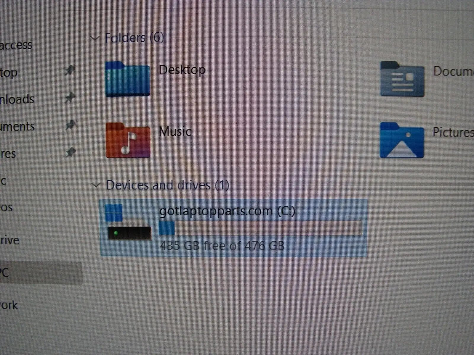Collapse the Devices and drives chevron
The height and width of the screenshot is (355, 474).
click(x=96, y=185)
